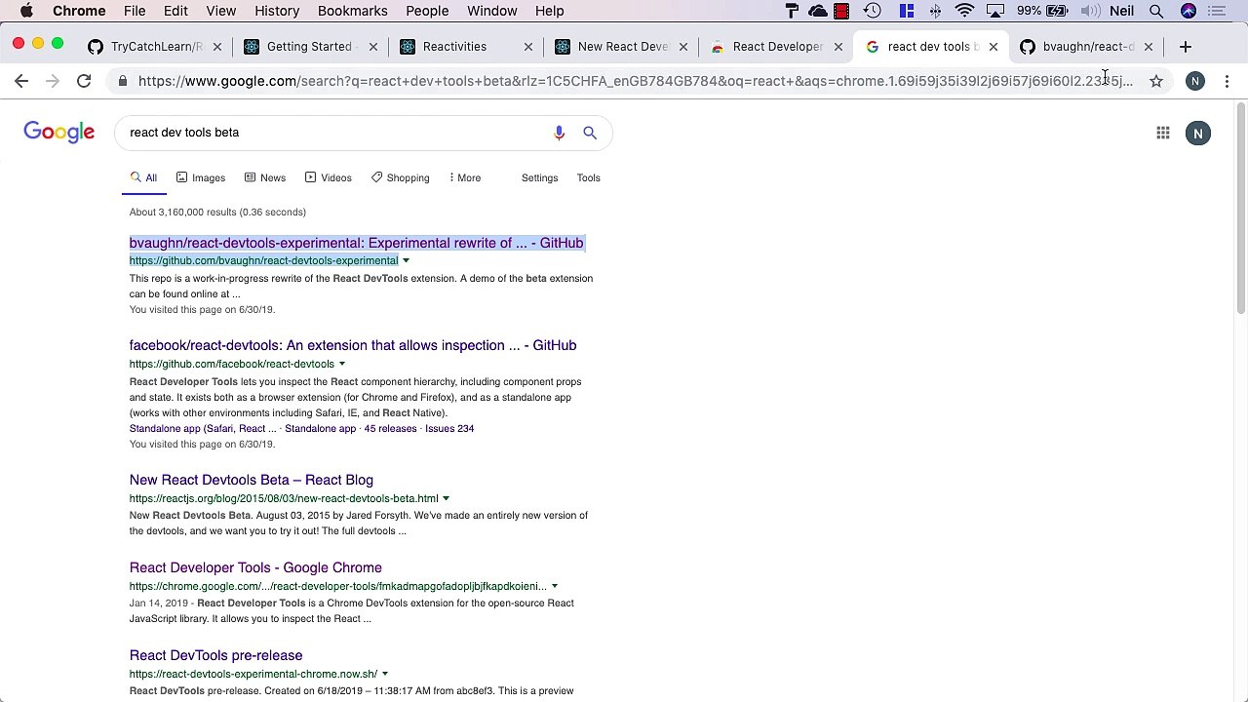Open the Apple menu
Screen dimensions: 1248x702
tap(26, 11)
